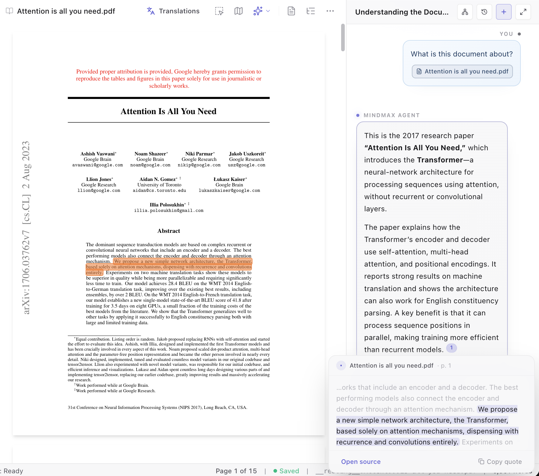Show the outline list icon
Image resolution: width=539 pixels, height=476 pixels.
(x=311, y=11)
